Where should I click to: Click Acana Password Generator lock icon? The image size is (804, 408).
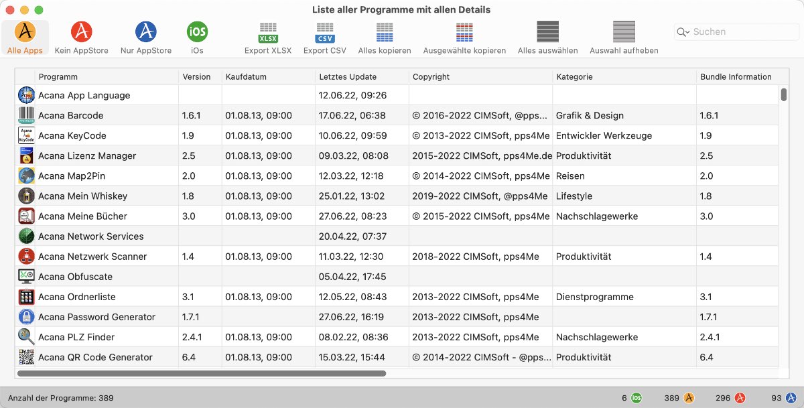(x=26, y=316)
